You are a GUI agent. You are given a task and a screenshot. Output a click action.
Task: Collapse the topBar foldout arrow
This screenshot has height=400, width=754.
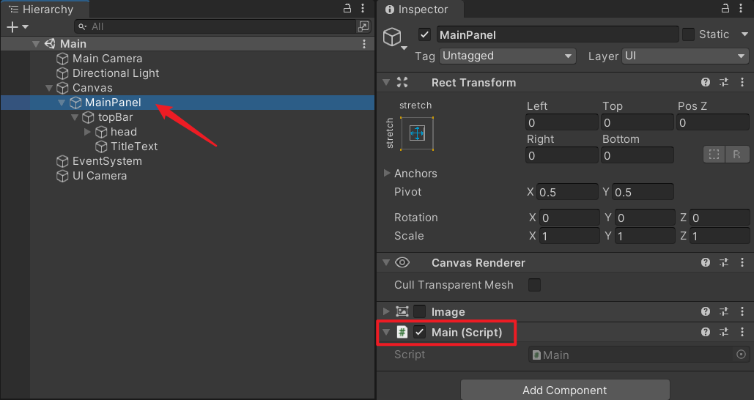[x=75, y=117]
